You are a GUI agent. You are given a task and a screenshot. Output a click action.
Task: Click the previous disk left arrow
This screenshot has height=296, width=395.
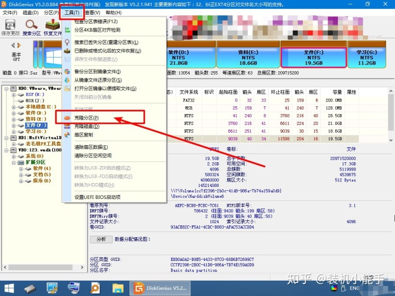[13, 45]
